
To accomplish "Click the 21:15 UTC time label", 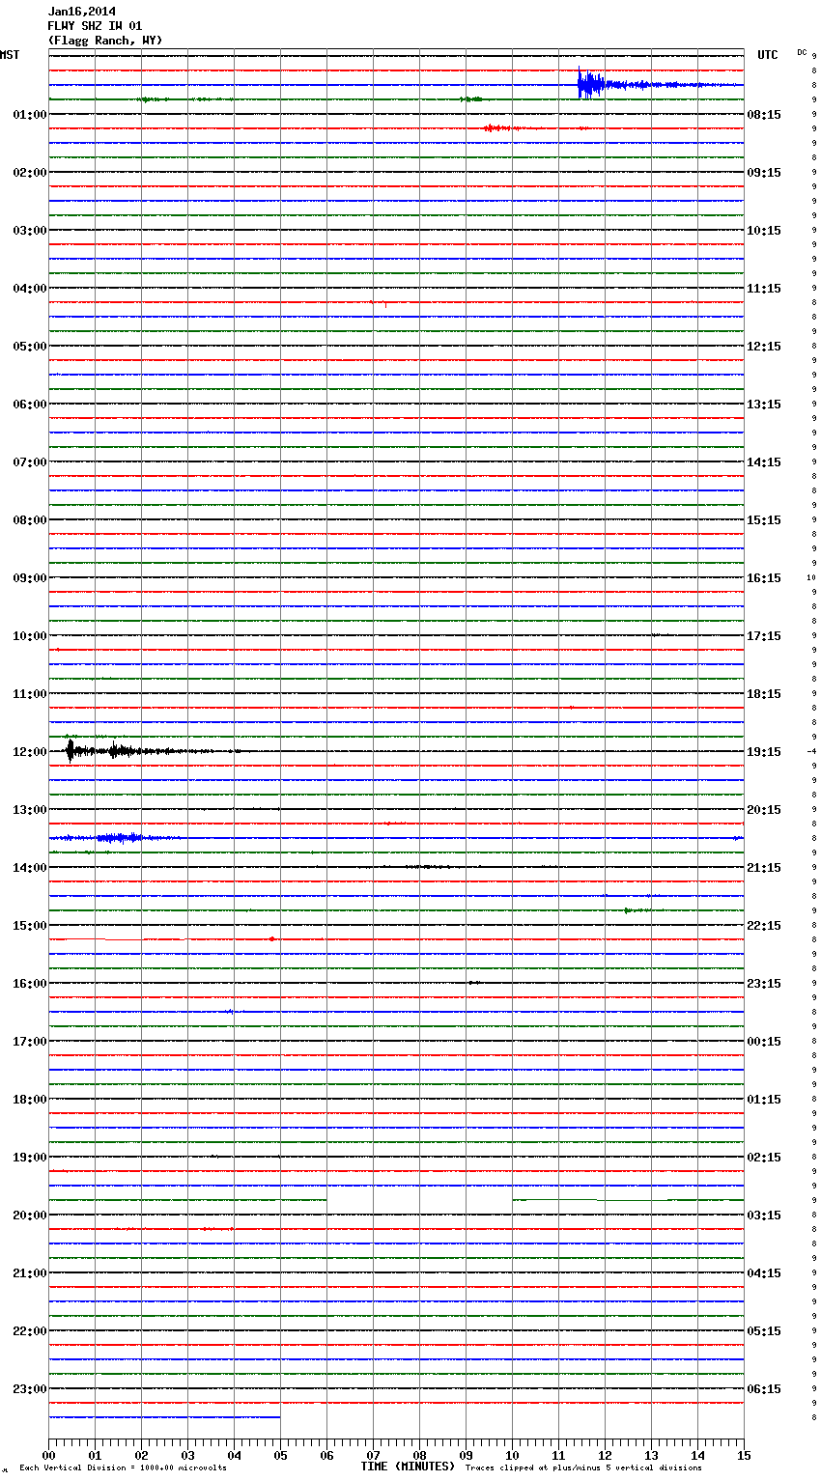I will coord(764,868).
